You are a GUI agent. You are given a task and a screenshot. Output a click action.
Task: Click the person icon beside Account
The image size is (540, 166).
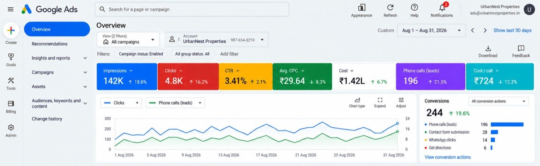pyautogui.click(x=172, y=39)
